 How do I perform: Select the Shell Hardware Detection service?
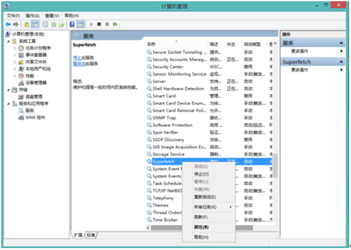coord(209,89)
